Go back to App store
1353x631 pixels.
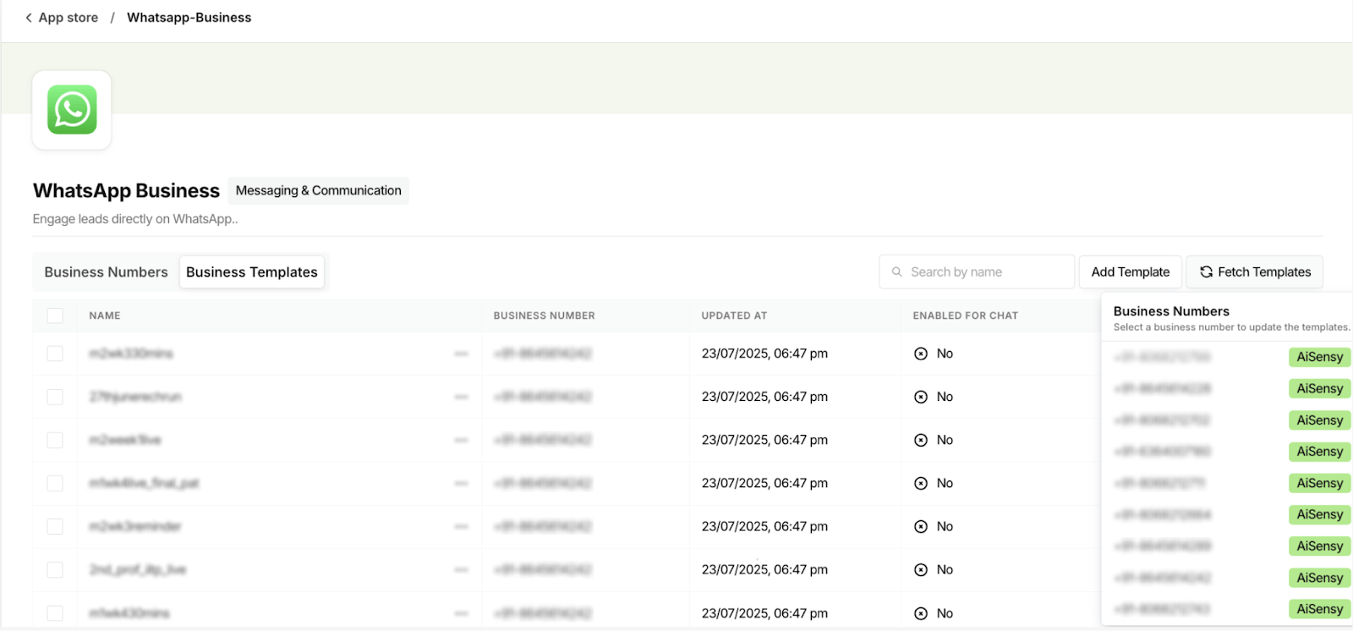pos(68,18)
